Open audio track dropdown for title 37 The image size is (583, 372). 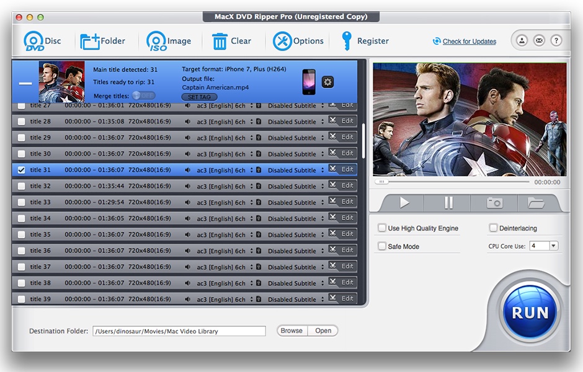tap(251, 267)
